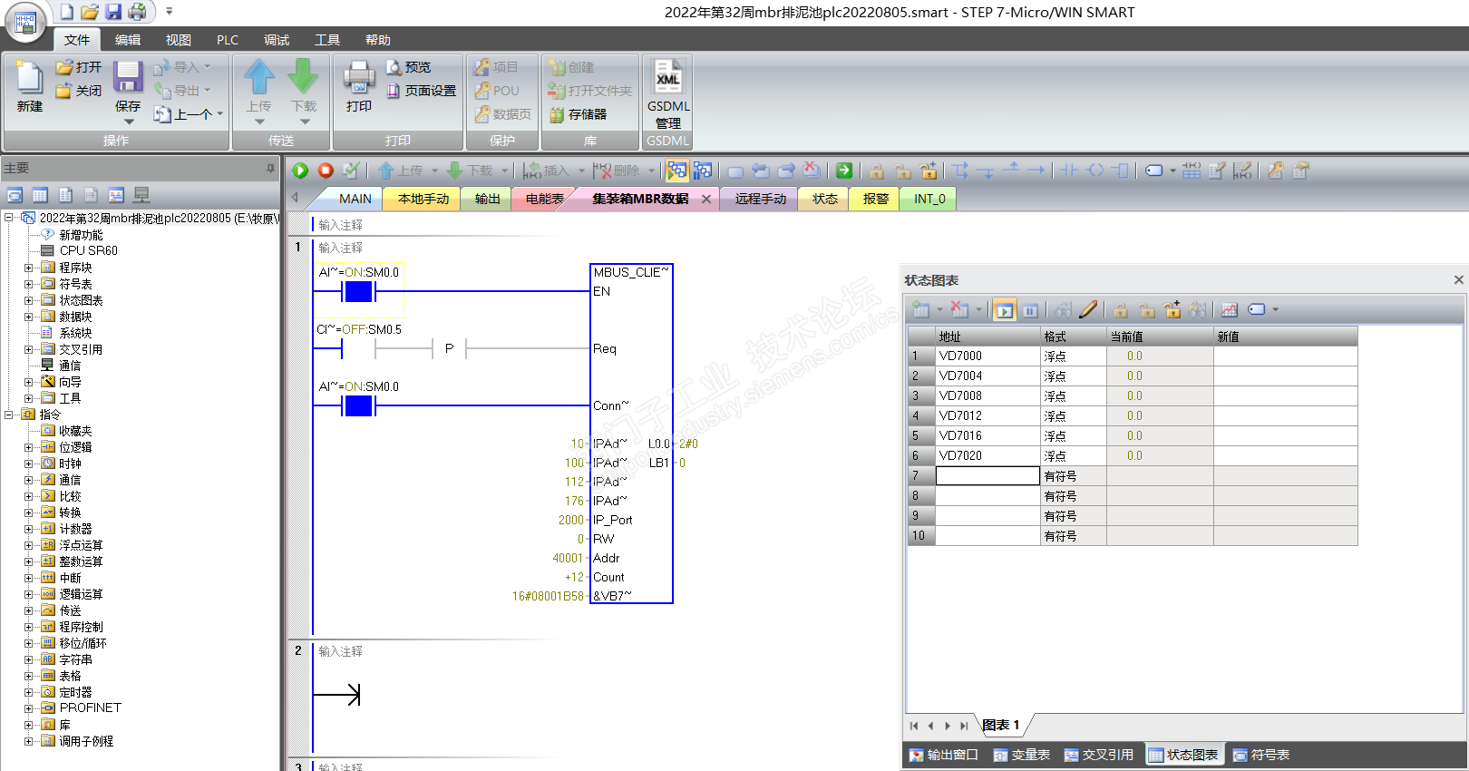Click the insert chart icon
The width and height of the screenshot is (1469, 771).
pos(921,310)
